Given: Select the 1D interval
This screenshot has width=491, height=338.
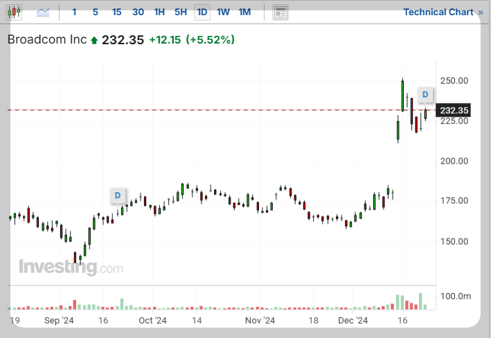Looking at the screenshot, I should 202,12.
